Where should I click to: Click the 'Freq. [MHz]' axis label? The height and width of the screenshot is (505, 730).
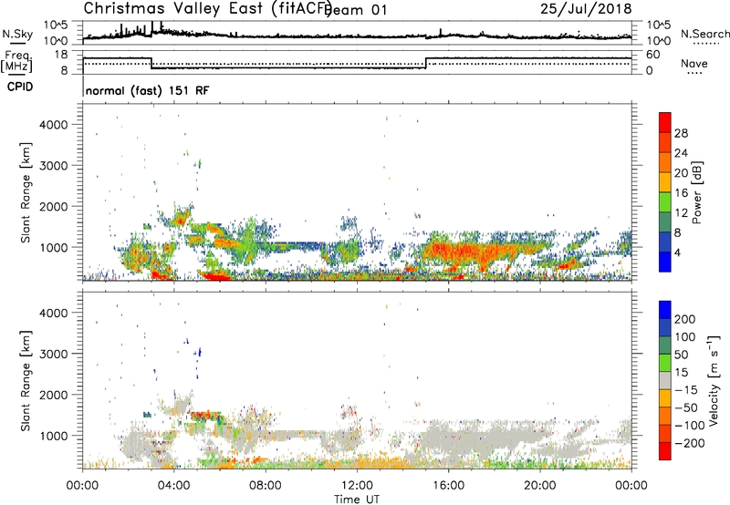click(x=16, y=61)
